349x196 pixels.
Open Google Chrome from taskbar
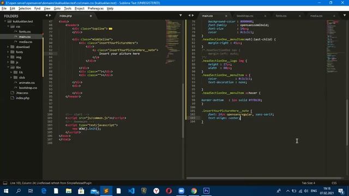(x=194, y=191)
